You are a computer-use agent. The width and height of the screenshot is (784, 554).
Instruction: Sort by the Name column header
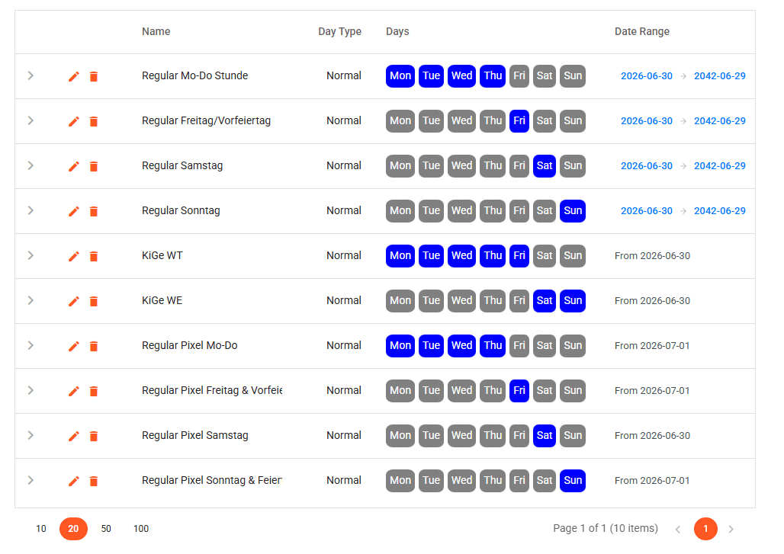click(156, 31)
